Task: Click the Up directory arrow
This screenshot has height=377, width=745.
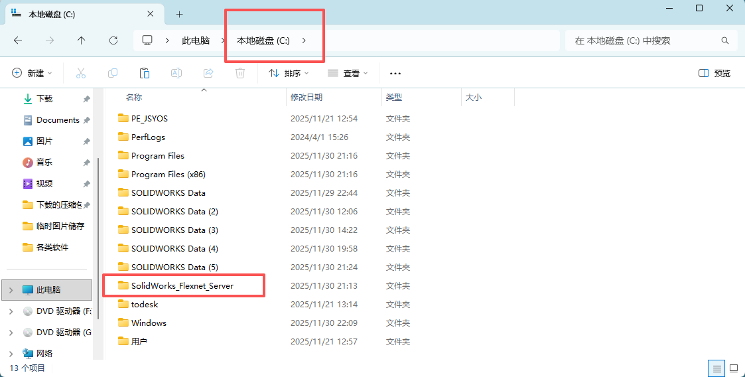Action: (x=81, y=40)
